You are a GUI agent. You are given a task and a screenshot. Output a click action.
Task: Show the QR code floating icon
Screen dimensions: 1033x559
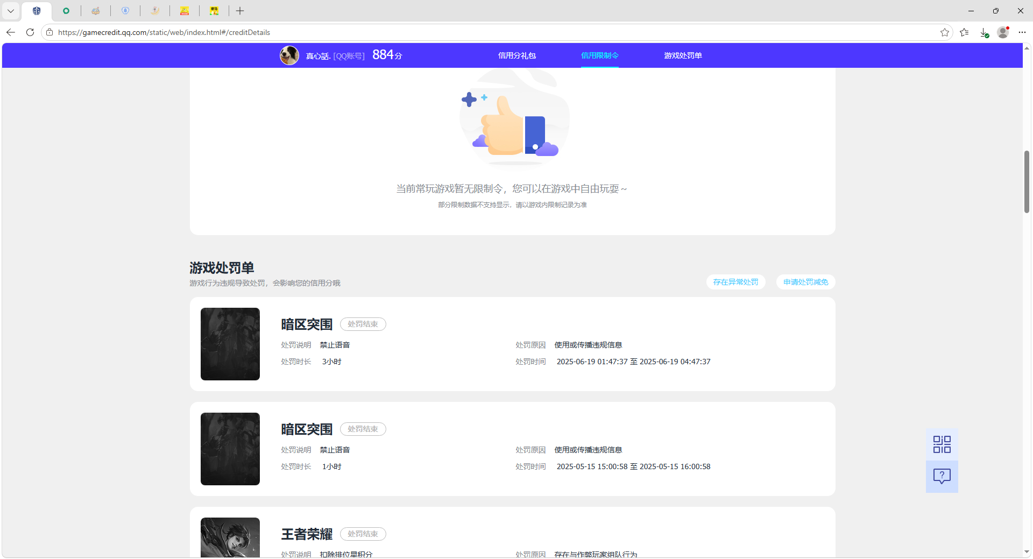pos(942,444)
